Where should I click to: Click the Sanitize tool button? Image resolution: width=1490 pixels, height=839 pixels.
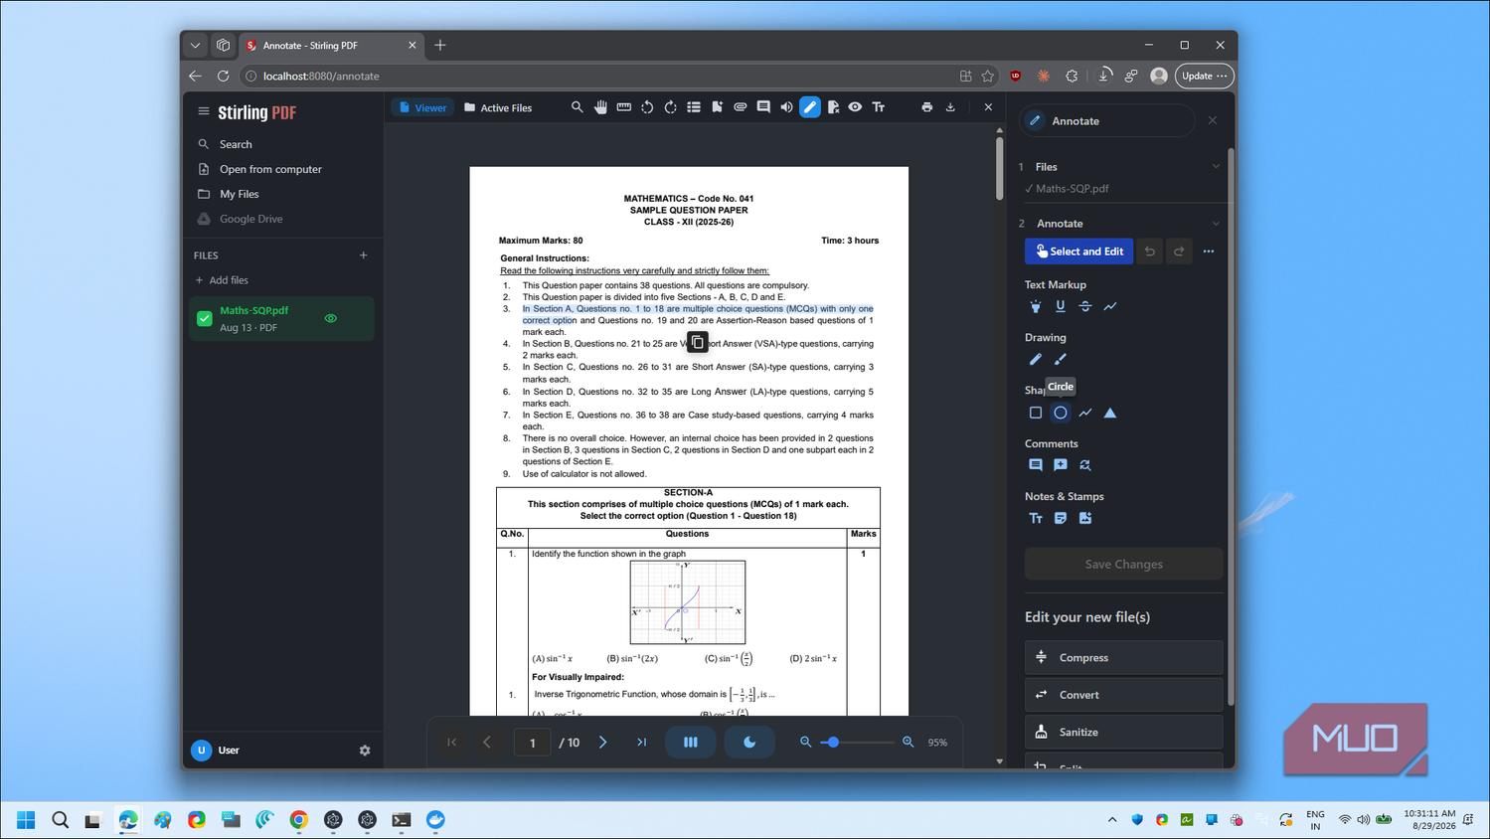[1123, 732]
